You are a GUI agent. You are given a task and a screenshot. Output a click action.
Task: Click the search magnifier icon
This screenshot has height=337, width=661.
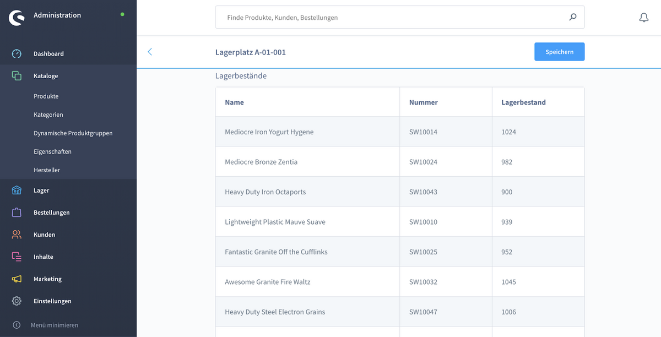point(573,17)
